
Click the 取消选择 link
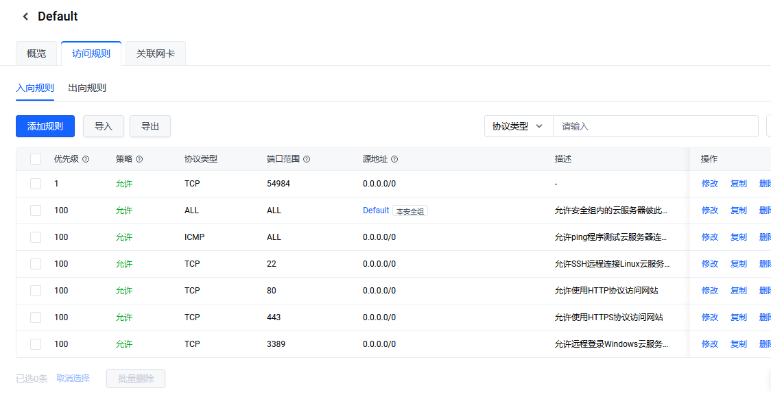tap(73, 378)
